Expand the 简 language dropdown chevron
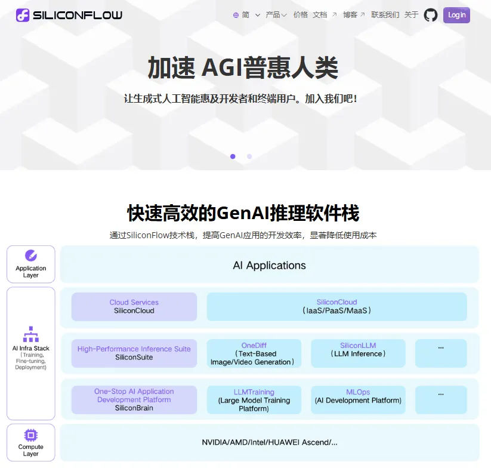The height and width of the screenshot is (474, 491). (258, 15)
